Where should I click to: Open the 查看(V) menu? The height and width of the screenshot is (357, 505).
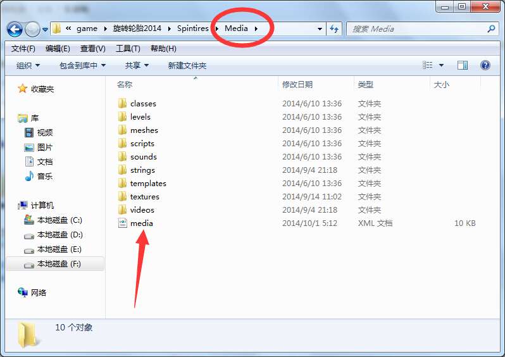click(93, 49)
